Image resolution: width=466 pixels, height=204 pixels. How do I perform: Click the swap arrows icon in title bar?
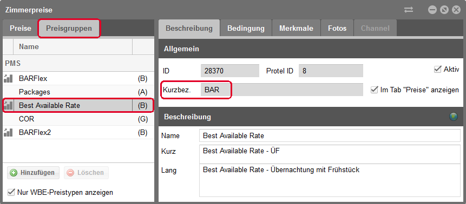pyautogui.click(x=409, y=10)
